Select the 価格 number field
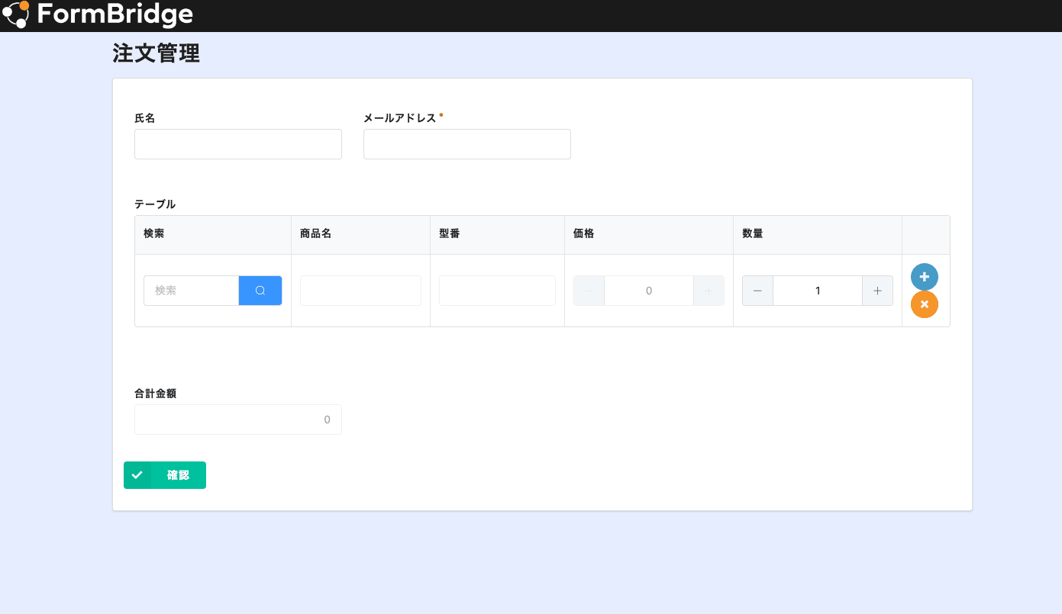The height and width of the screenshot is (614, 1062). tap(649, 291)
